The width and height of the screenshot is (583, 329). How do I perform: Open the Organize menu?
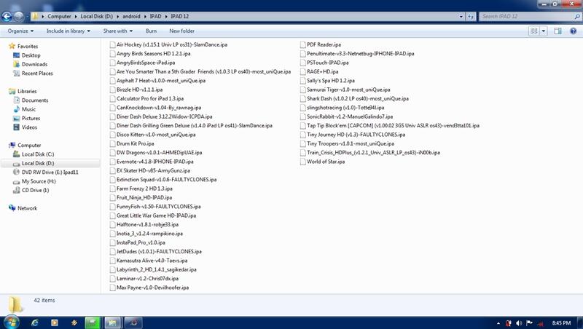click(20, 31)
